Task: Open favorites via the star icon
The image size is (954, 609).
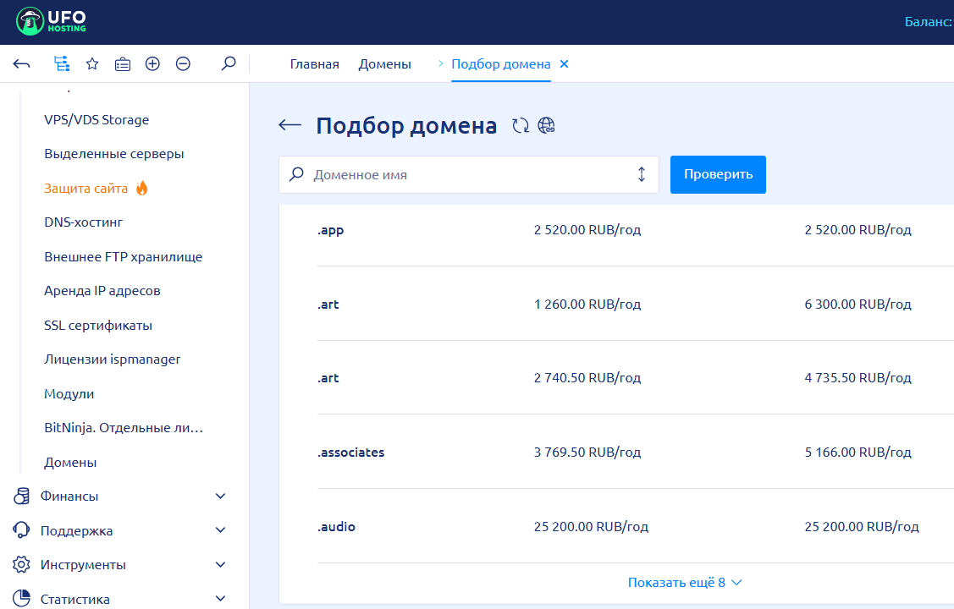Action: [x=92, y=63]
